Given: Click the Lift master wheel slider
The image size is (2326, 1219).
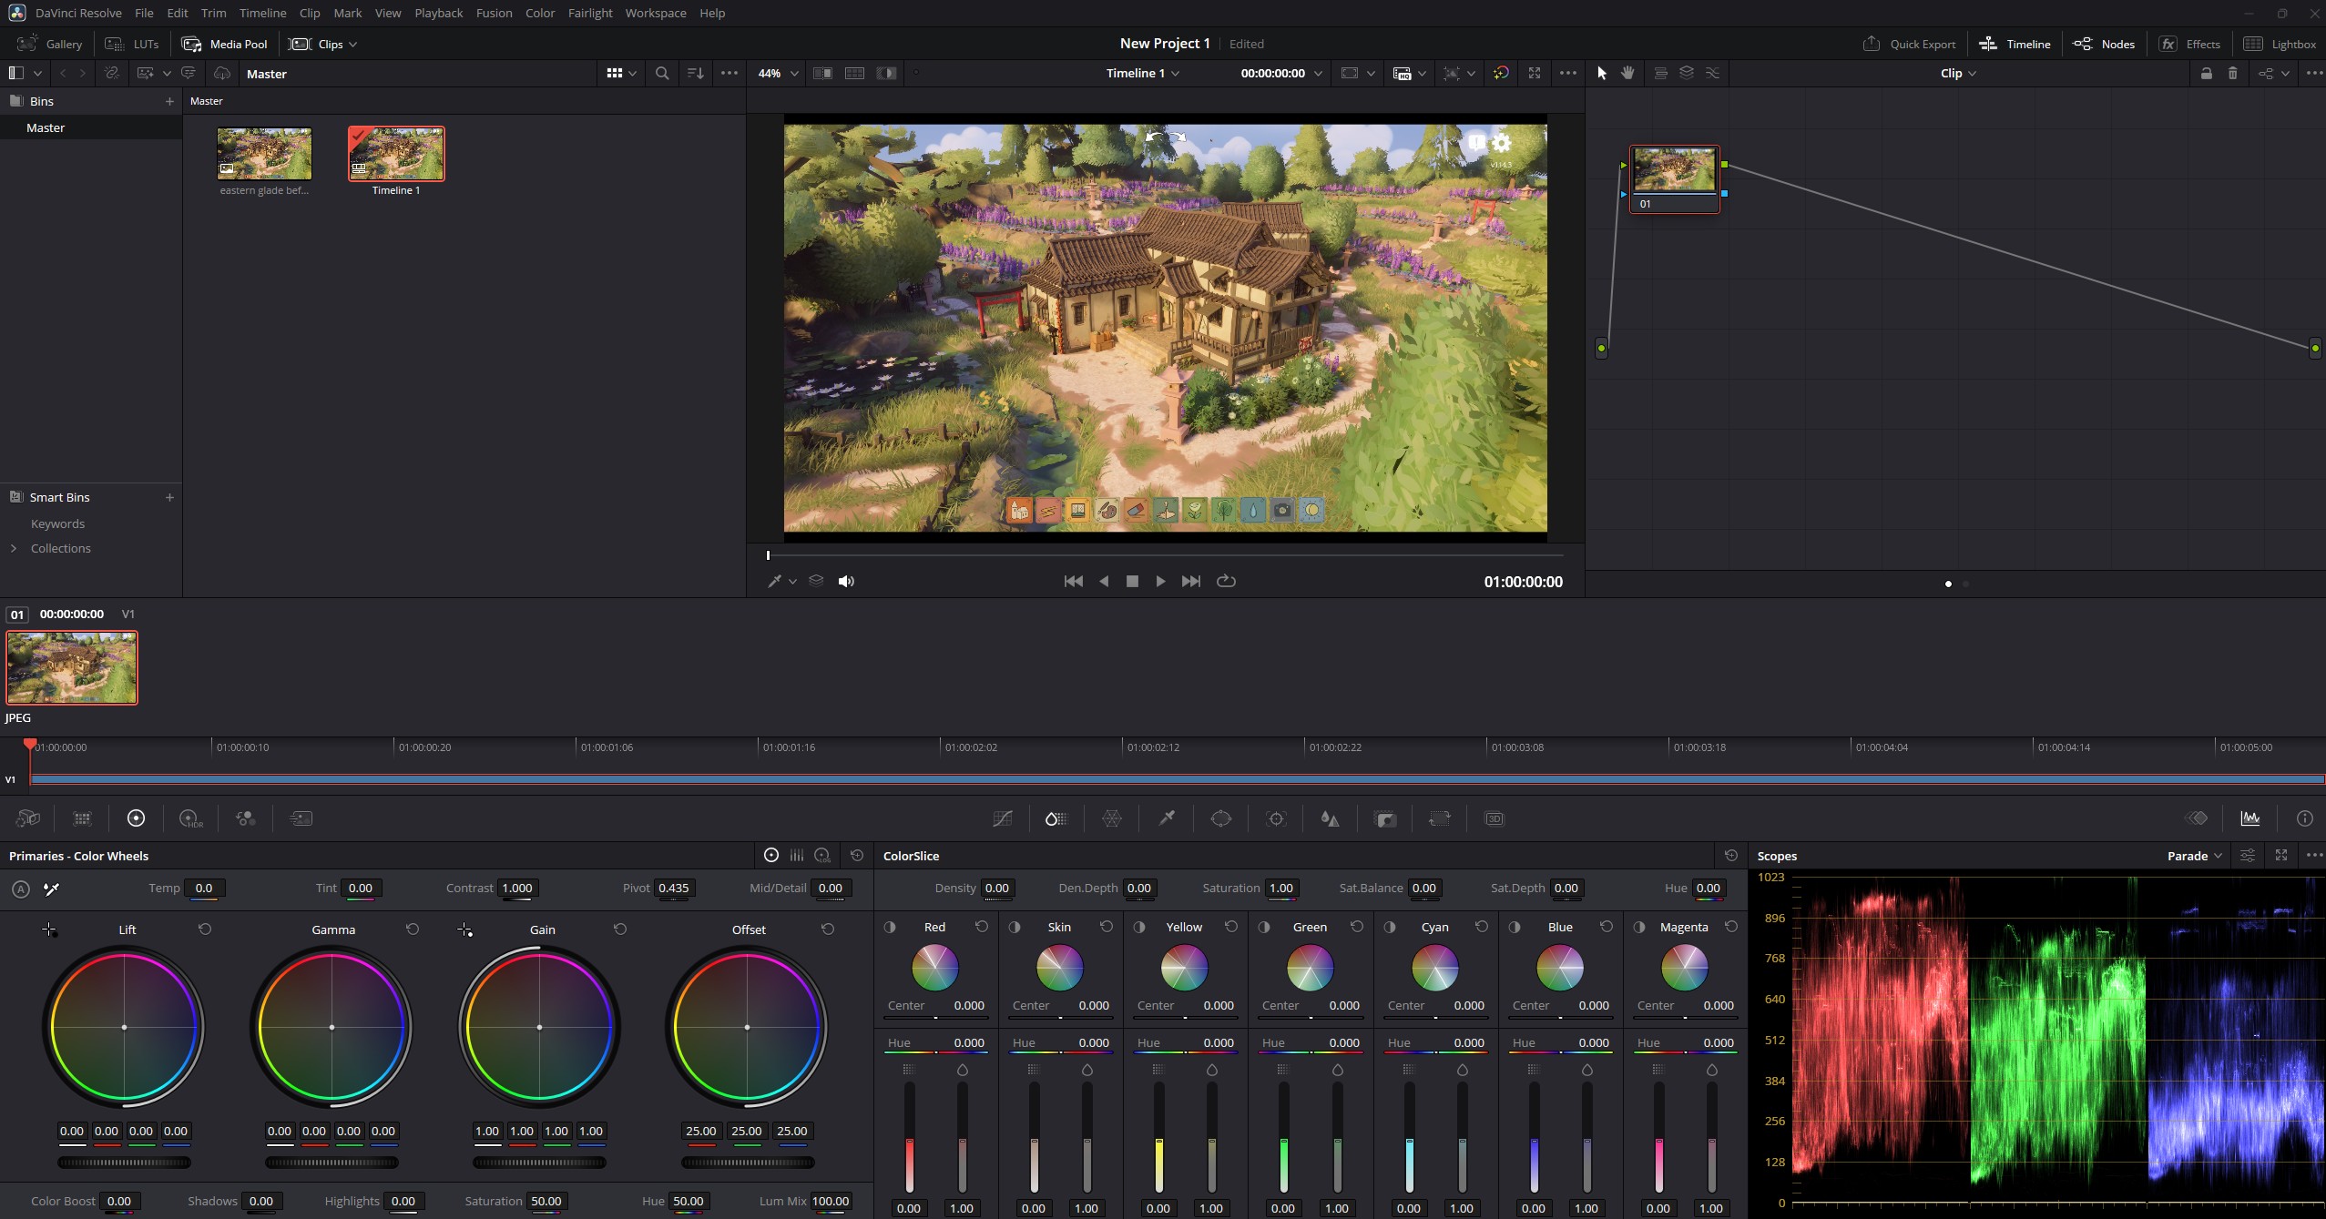Looking at the screenshot, I should coord(124,1163).
